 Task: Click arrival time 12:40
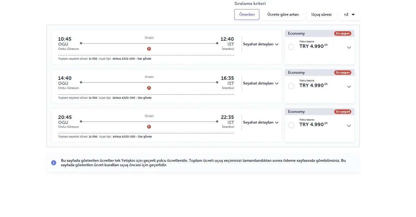coord(227,39)
